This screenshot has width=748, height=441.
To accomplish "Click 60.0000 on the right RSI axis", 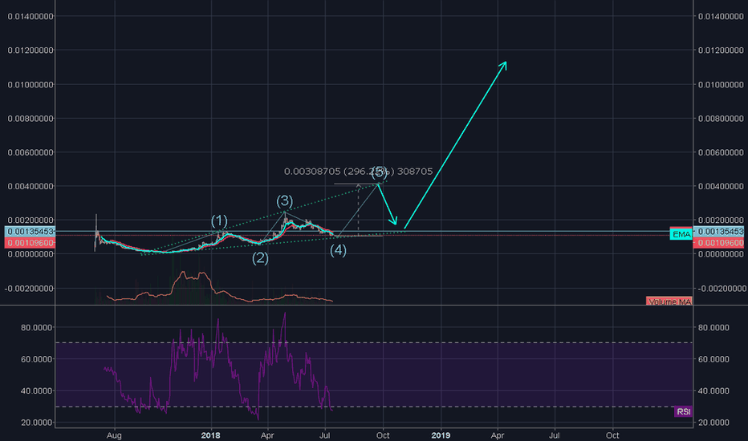I will point(713,359).
